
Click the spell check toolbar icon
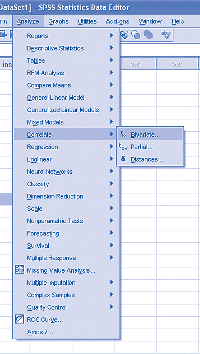click(166, 35)
